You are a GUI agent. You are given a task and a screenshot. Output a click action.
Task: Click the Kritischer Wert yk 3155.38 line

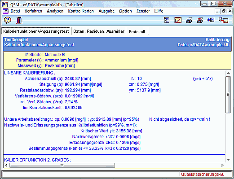click(111, 131)
